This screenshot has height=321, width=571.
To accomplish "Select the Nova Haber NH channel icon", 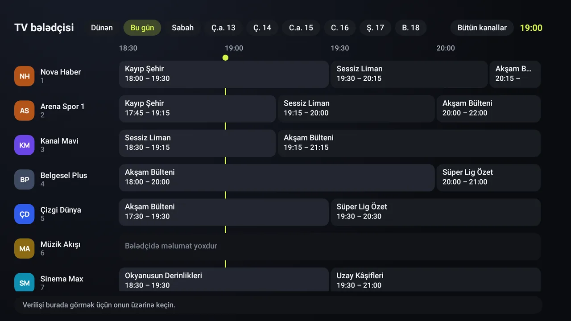I will [24, 76].
